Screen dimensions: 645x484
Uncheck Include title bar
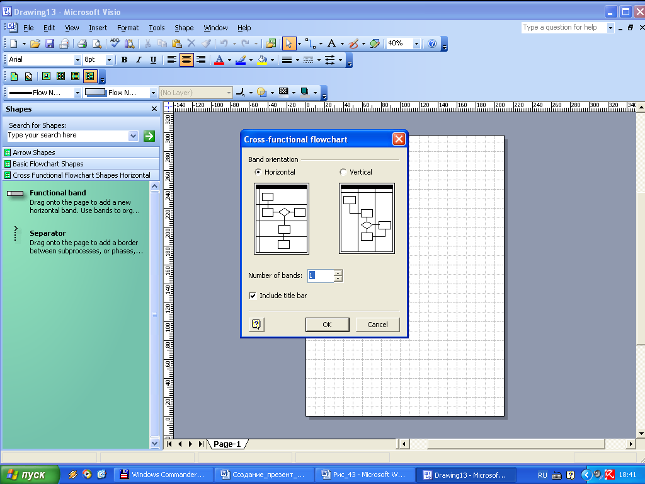coord(253,296)
